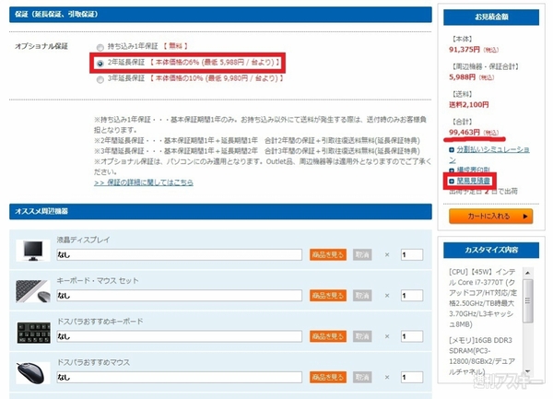Click the 99,463円 total price

pyautogui.click(x=465, y=132)
